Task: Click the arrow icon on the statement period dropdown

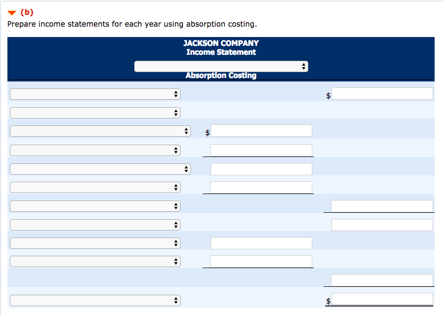Action: click(303, 66)
